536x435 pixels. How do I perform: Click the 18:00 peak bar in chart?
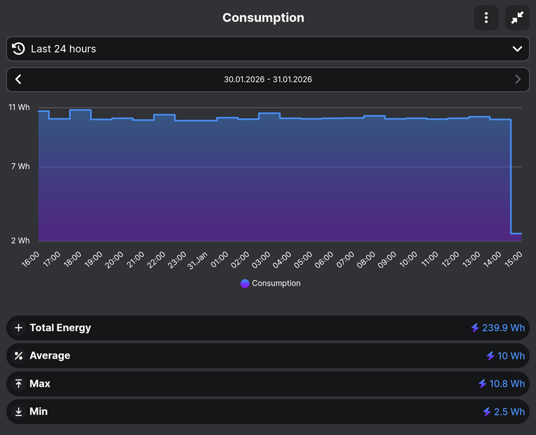[80, 175]
